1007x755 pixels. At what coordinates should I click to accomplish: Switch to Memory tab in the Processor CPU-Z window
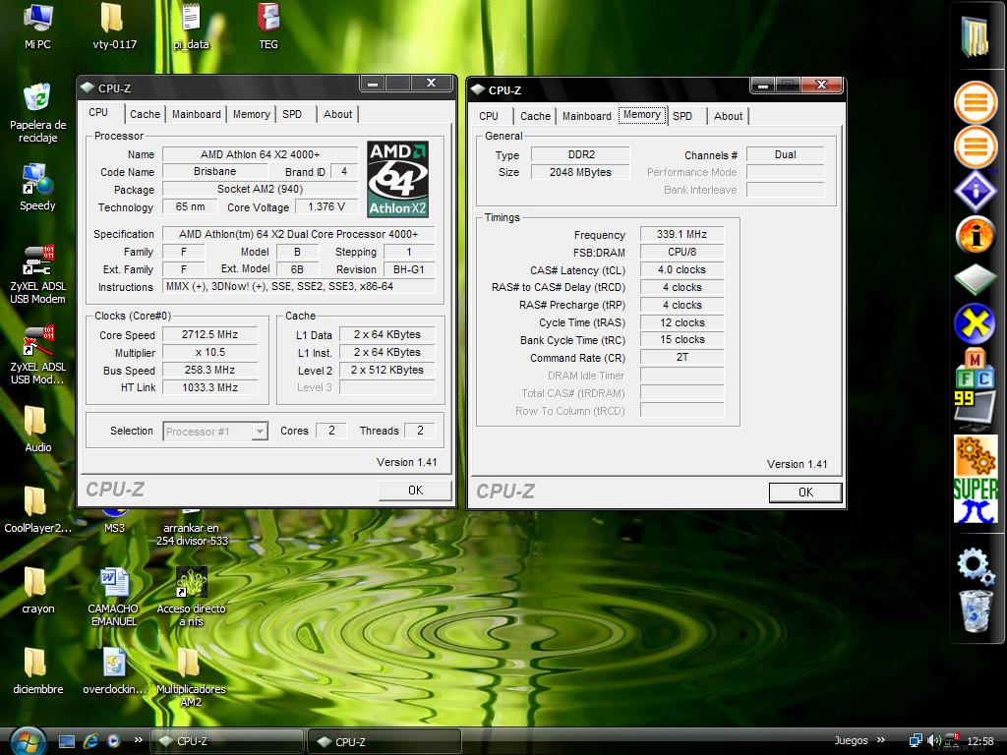(x=251, y=114)
